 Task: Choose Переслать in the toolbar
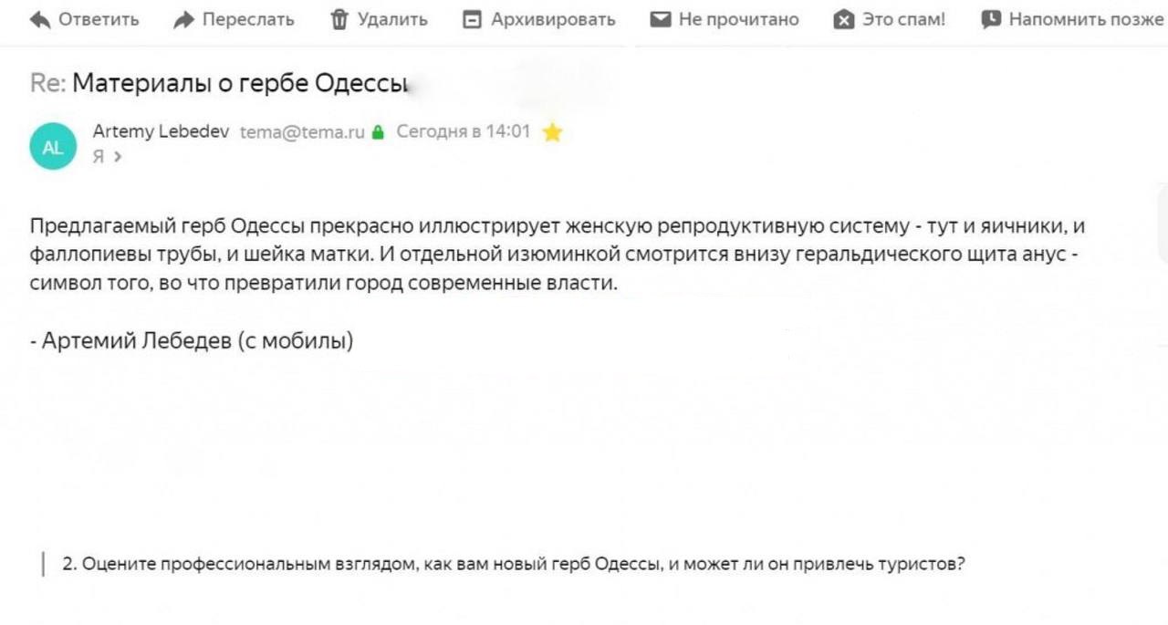(x=248, y=19)
